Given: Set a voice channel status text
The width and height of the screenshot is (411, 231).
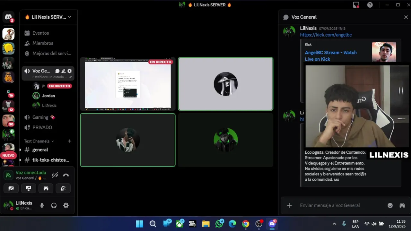Looking at the screenshot, I should click(x=52, y=77).
